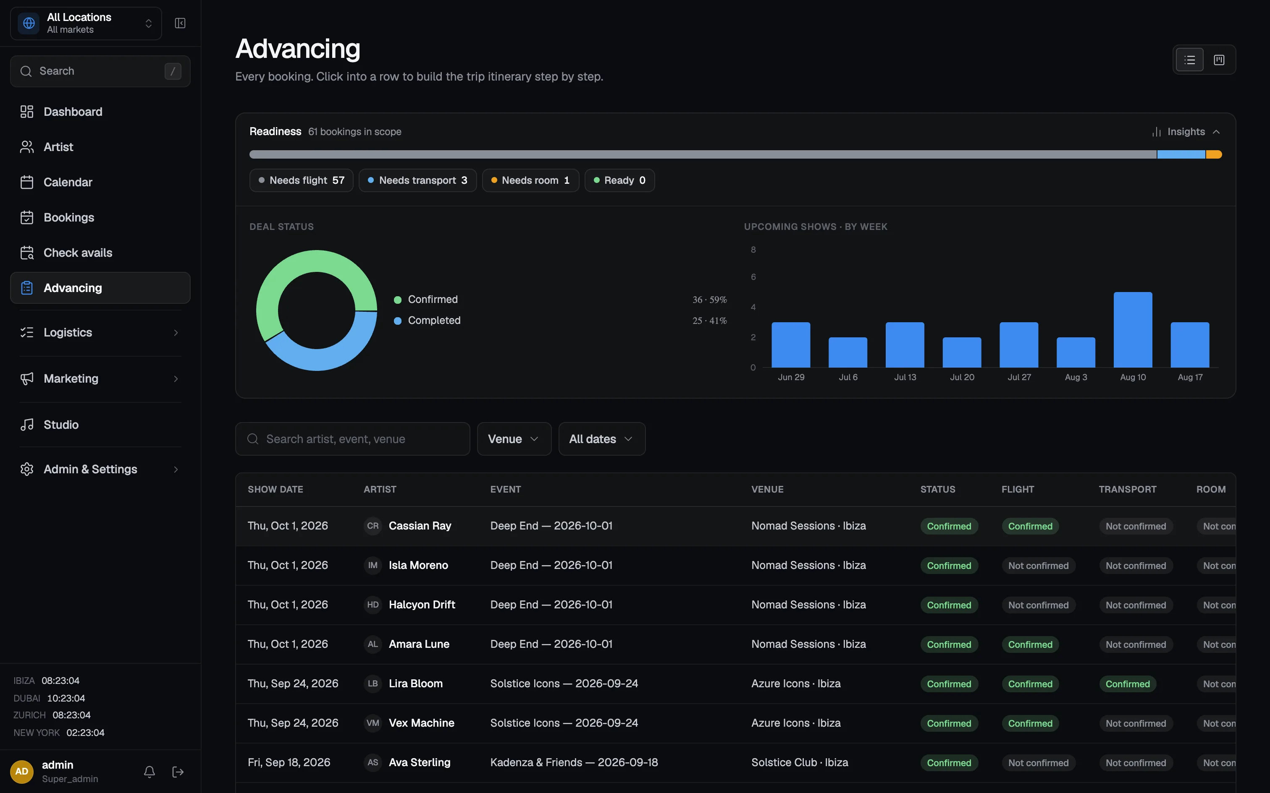Click the VM avatar for Vex Machine
The image size is (1270, 793).
coord(373,723)
